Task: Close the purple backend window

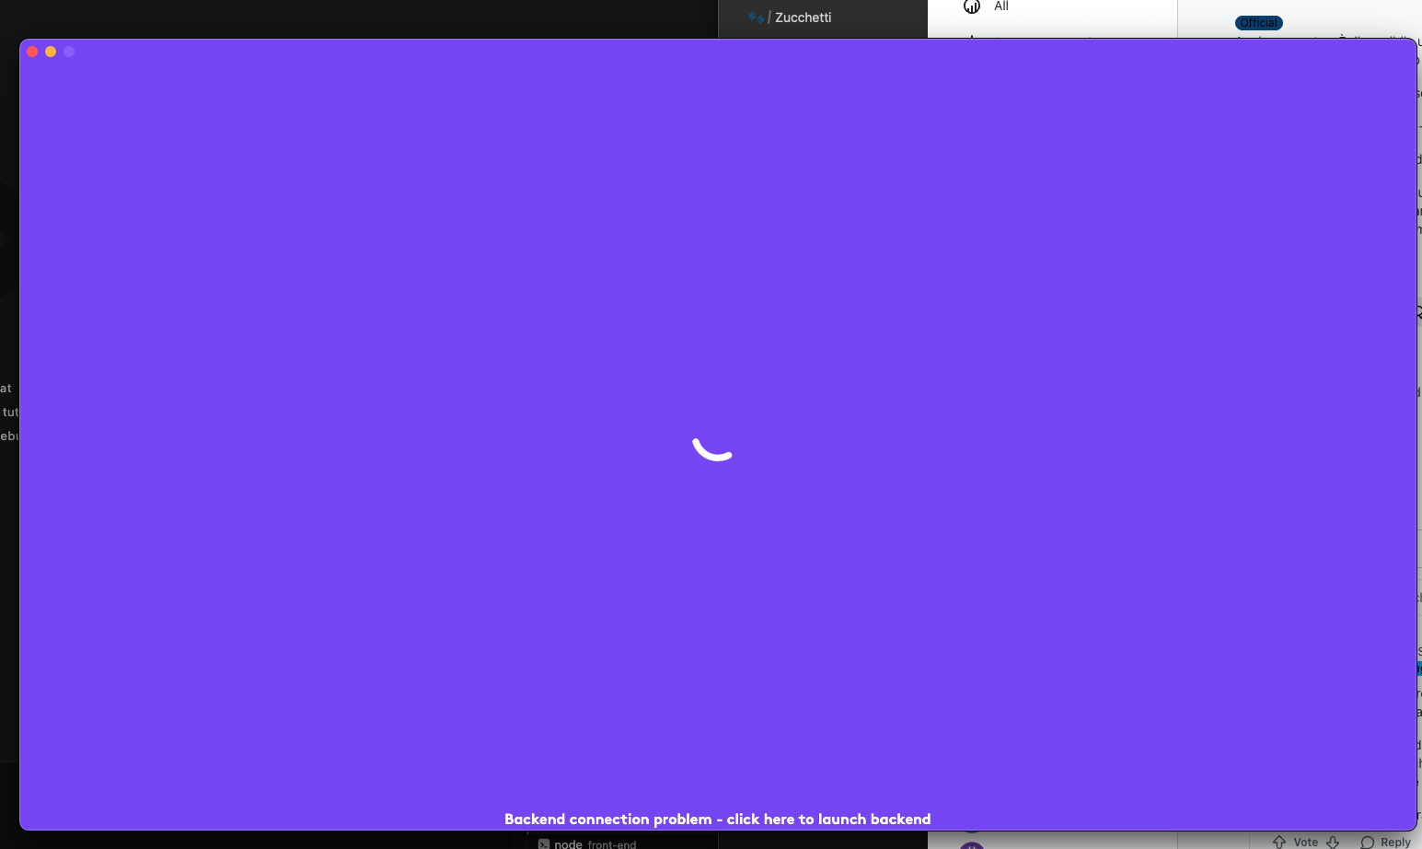Action: [32, 52]
